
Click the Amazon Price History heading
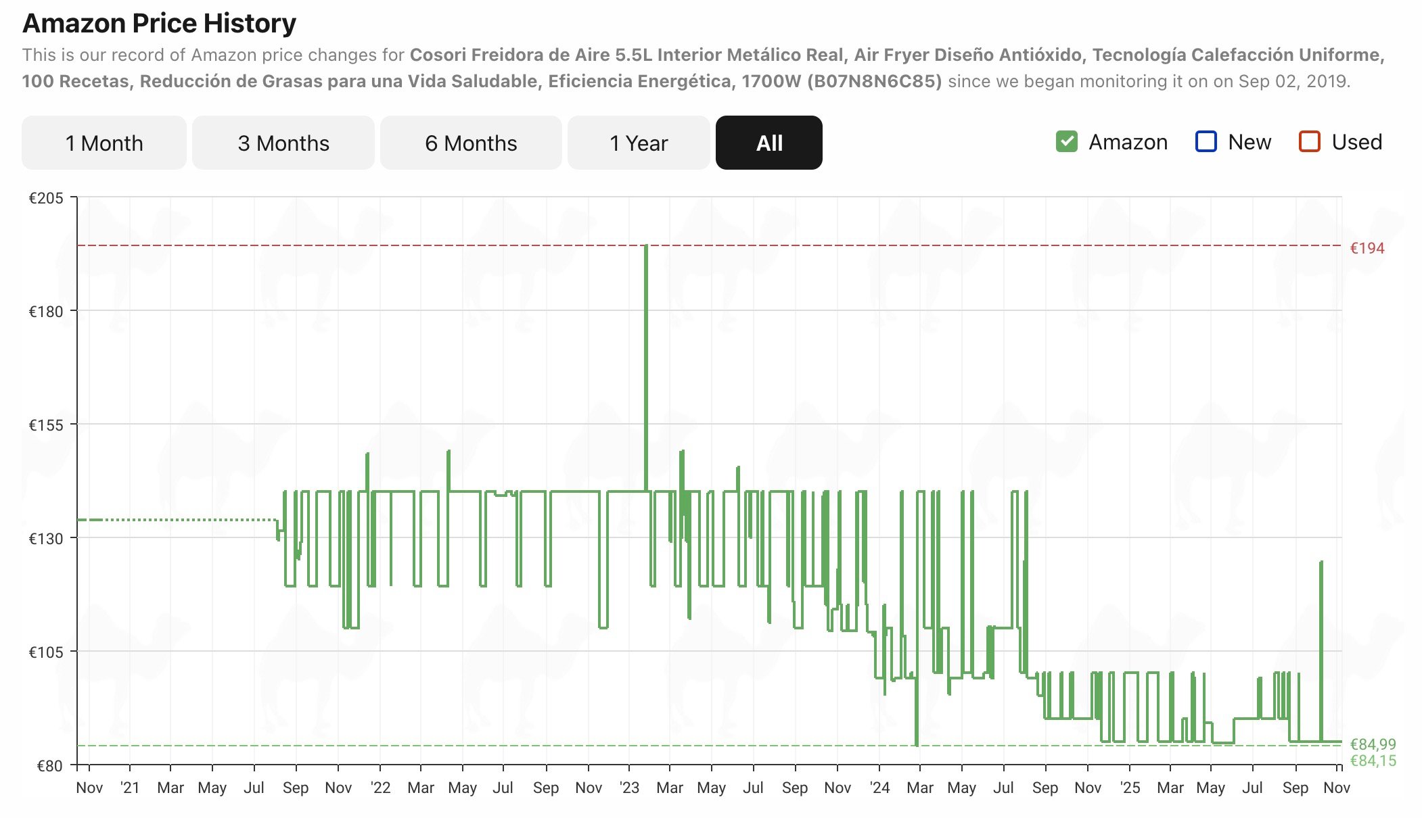tap(160, 23)
